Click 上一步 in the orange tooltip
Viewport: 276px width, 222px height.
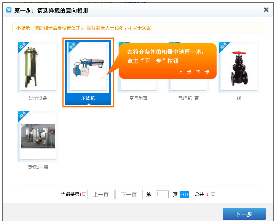[184, 72]
